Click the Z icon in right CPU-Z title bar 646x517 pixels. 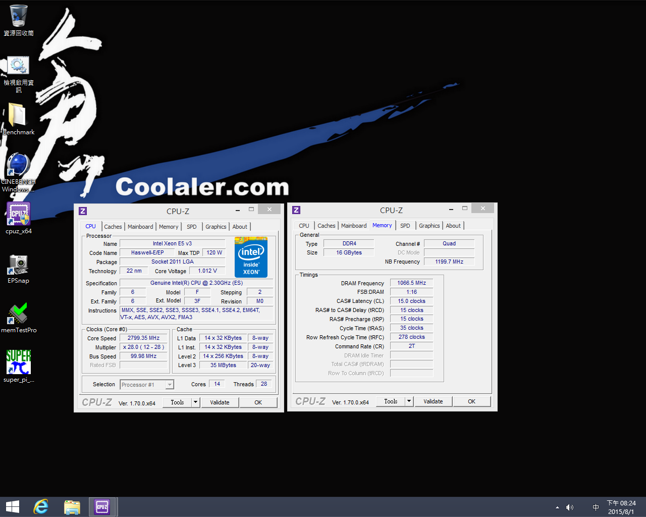pyautogui.click(x=296, y=210)
